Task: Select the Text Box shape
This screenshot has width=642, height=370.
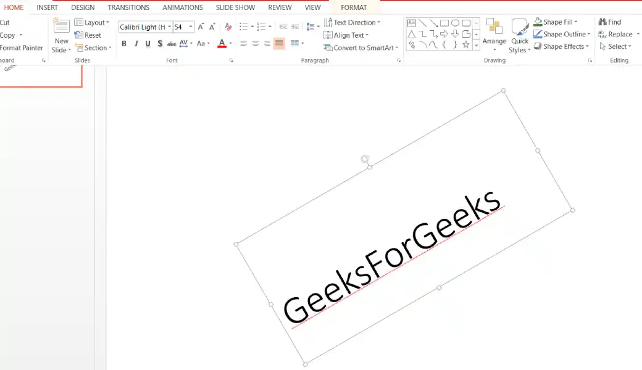Action: tap(412, 23)
